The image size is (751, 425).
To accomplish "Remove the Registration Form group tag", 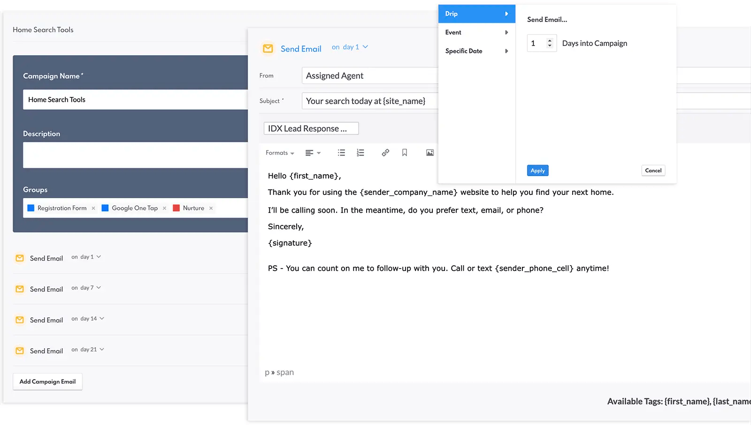I will (x=93, y=208).
